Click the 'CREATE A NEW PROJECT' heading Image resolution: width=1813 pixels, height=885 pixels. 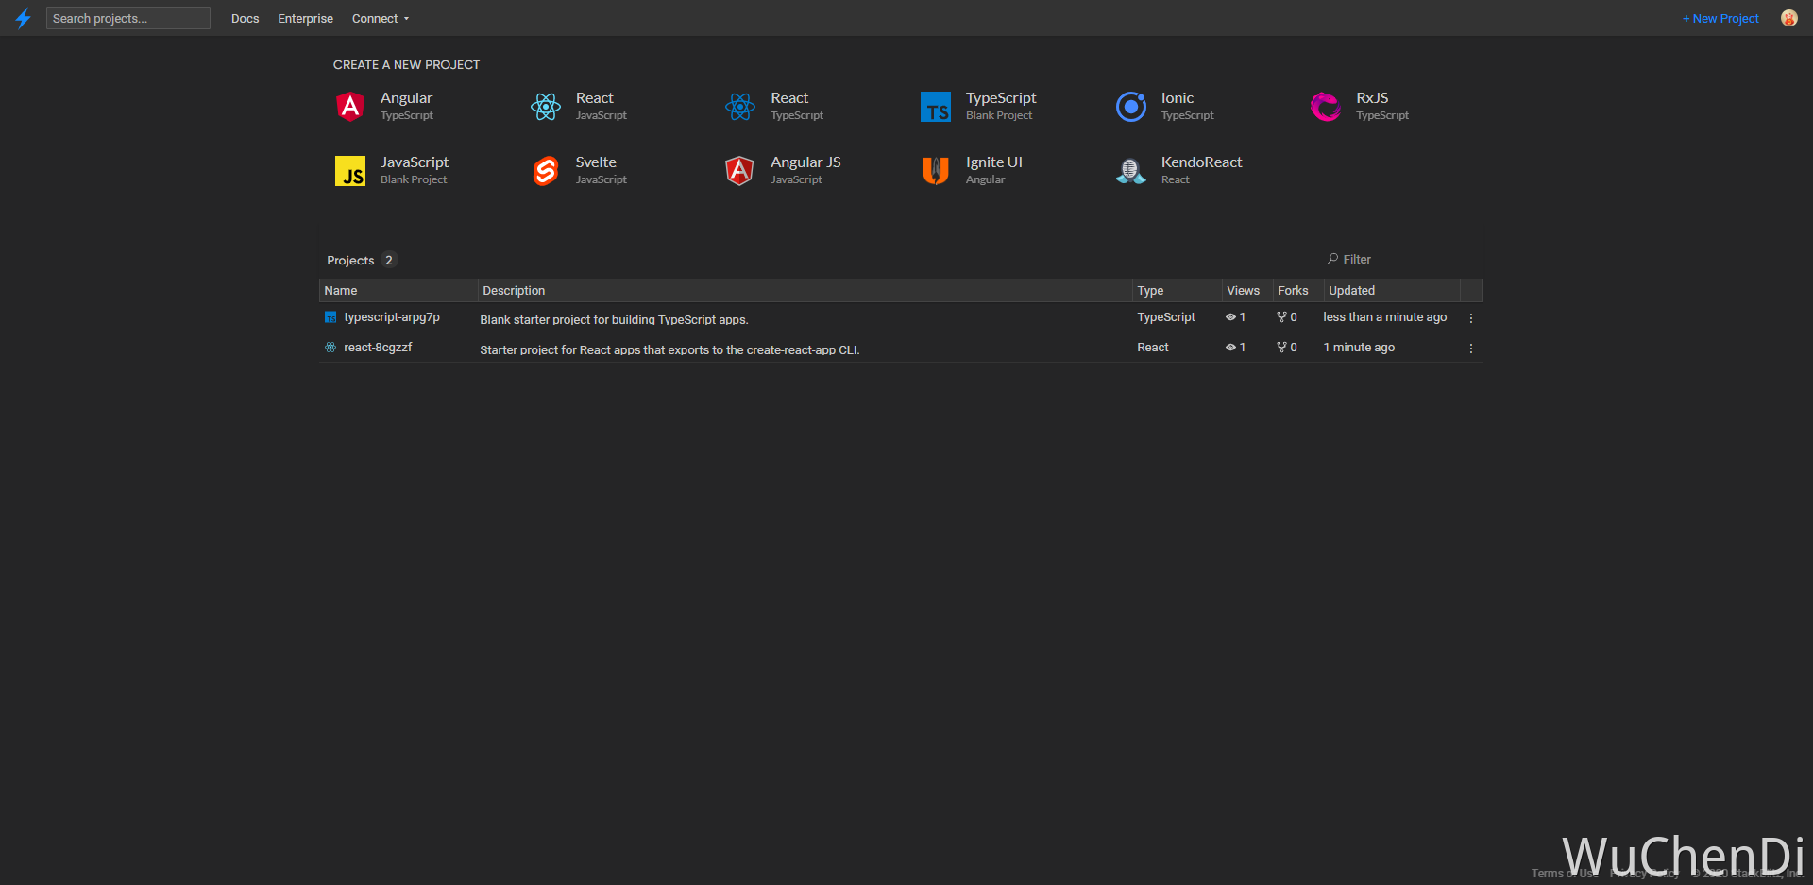click(406, 64)
